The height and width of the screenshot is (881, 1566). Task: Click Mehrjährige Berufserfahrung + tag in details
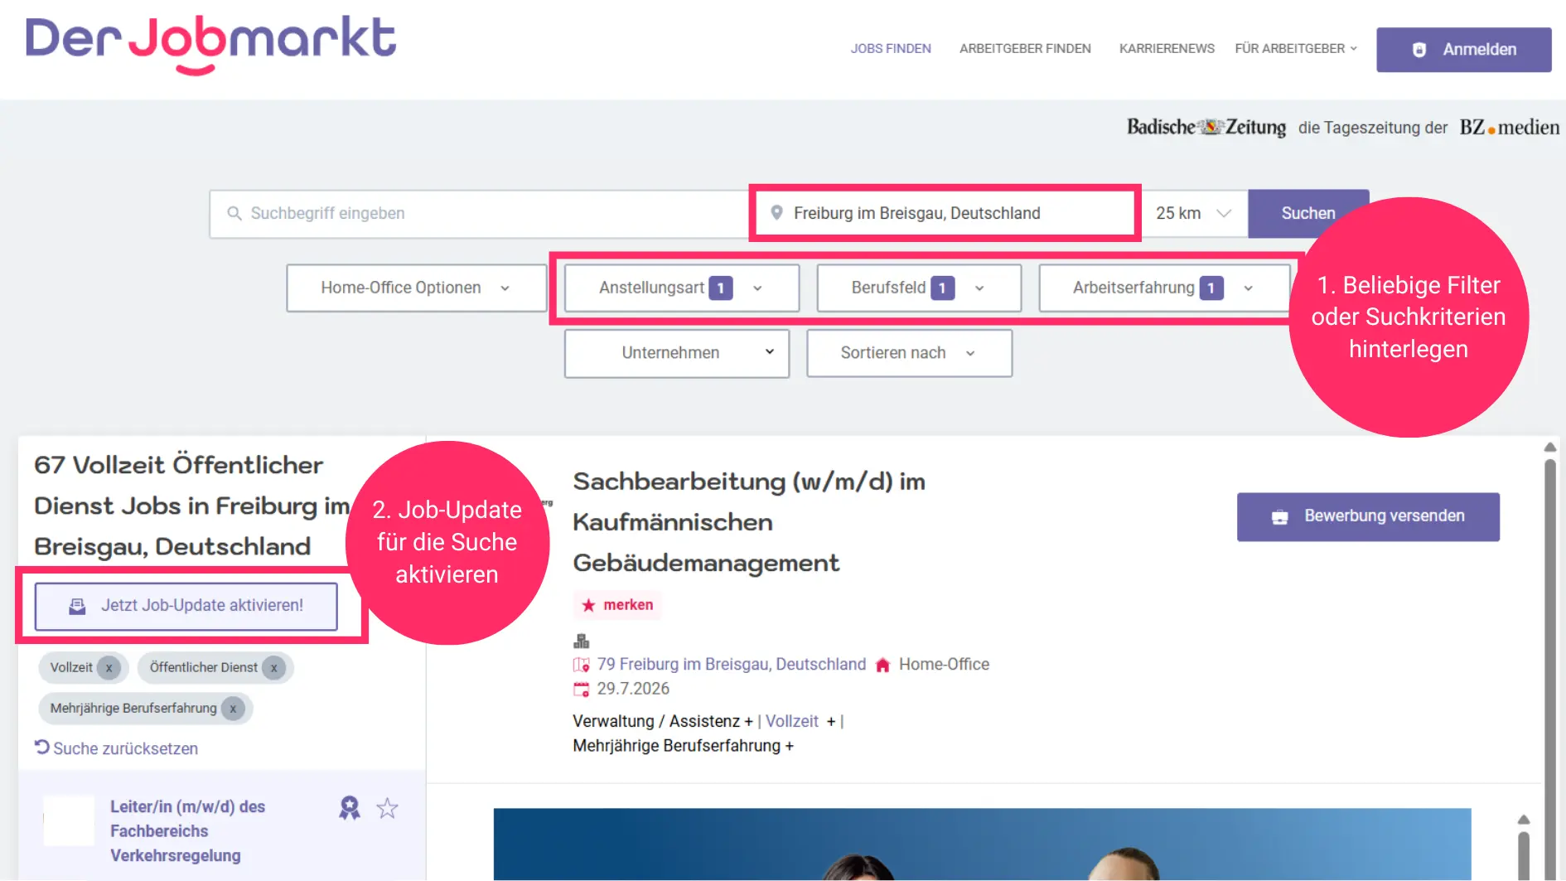[x=684, y=746]
